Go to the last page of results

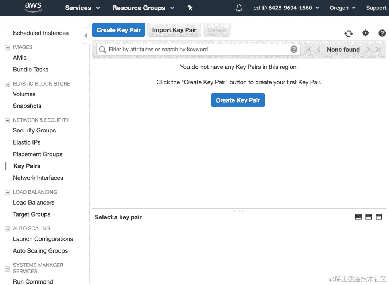pos(378,50)
